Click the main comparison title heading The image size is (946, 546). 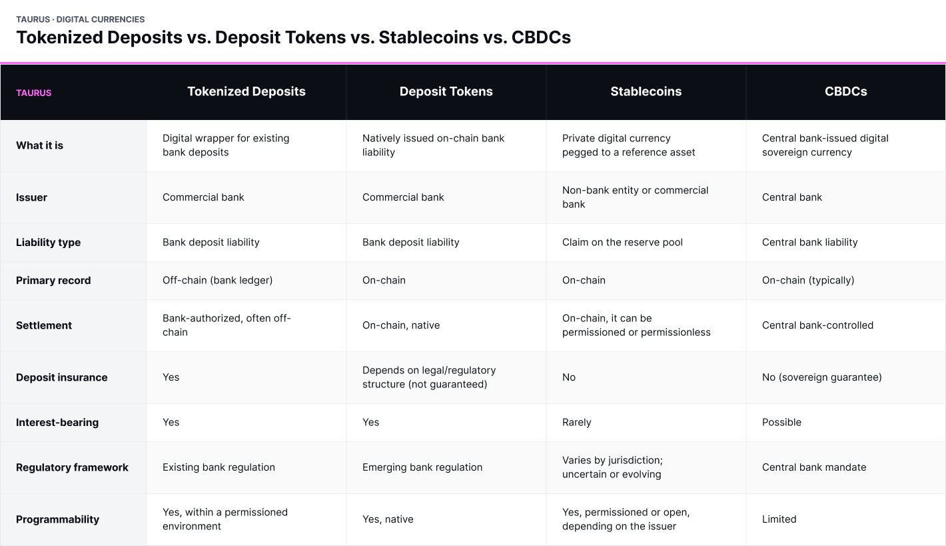[294, 37]
